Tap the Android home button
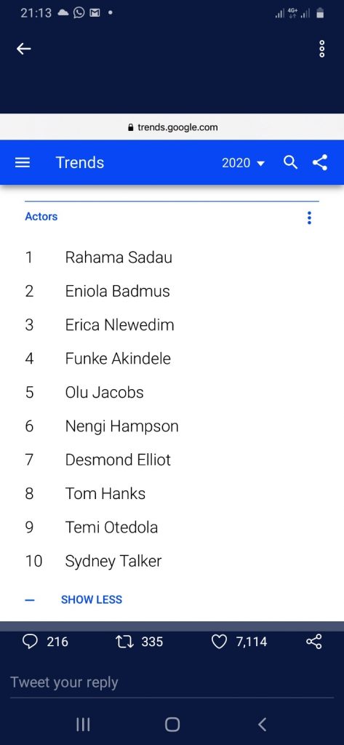Screen dimensions: 344x745 click(172, 725)
